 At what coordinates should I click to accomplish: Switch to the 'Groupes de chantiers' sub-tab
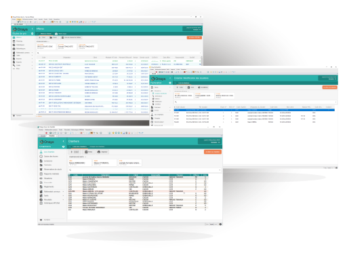[x=97, y=146]
